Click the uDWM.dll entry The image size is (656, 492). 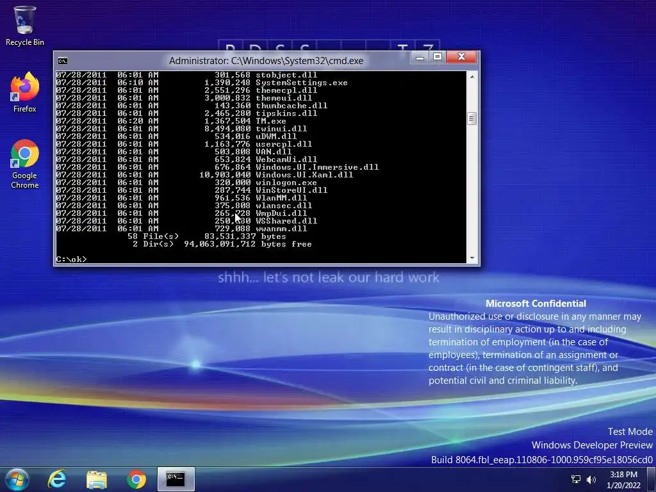click(x=276, y=136)
